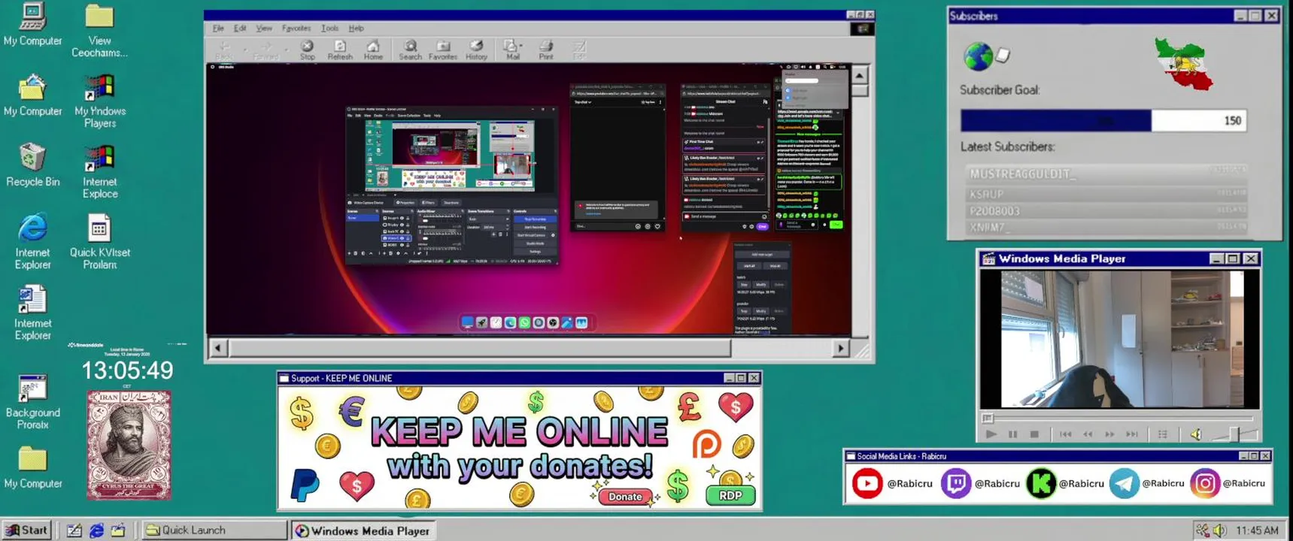Click the Twitch @Rabicru icon
Screen dimensions: 1293x541
coord(955,484)
